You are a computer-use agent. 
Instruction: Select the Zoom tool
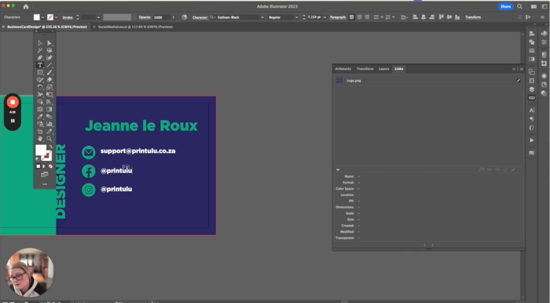[x=49, y=138]
